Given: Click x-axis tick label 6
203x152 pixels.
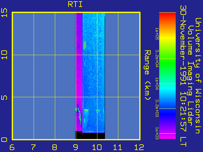Looking at the screenshot, I should point(12,147).
